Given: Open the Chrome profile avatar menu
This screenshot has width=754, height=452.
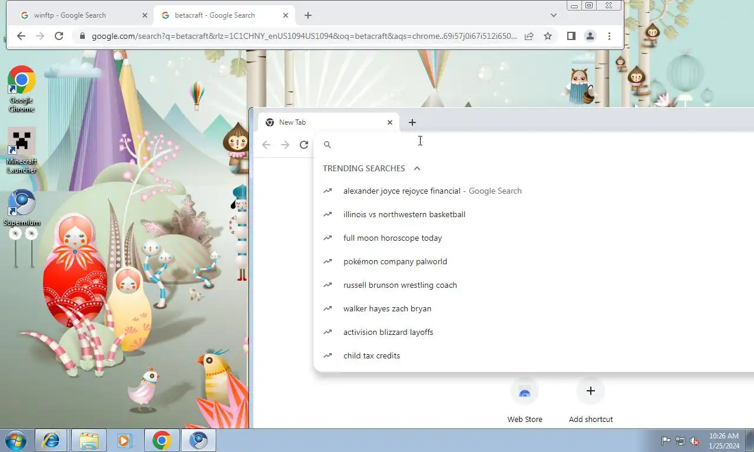Looking at the screenshot, I should [590, 36].
